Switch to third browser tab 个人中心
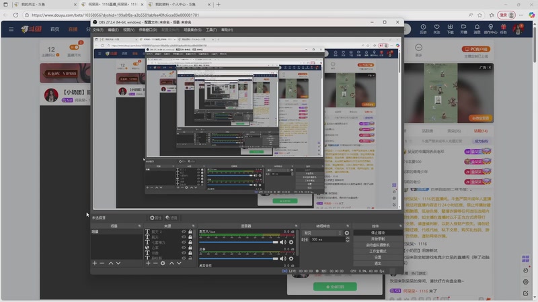The width and height of the screenshot is (538, 302). pos(180,5)
